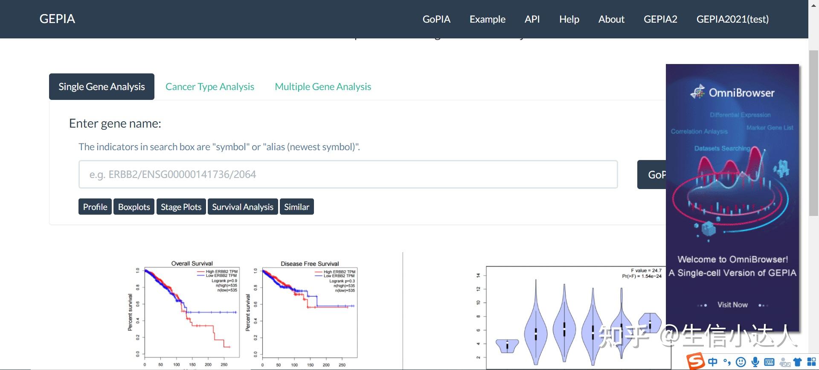Toggle the Chinese/English input mode icon
Viewport: 819px width, 370px height.
713,362
